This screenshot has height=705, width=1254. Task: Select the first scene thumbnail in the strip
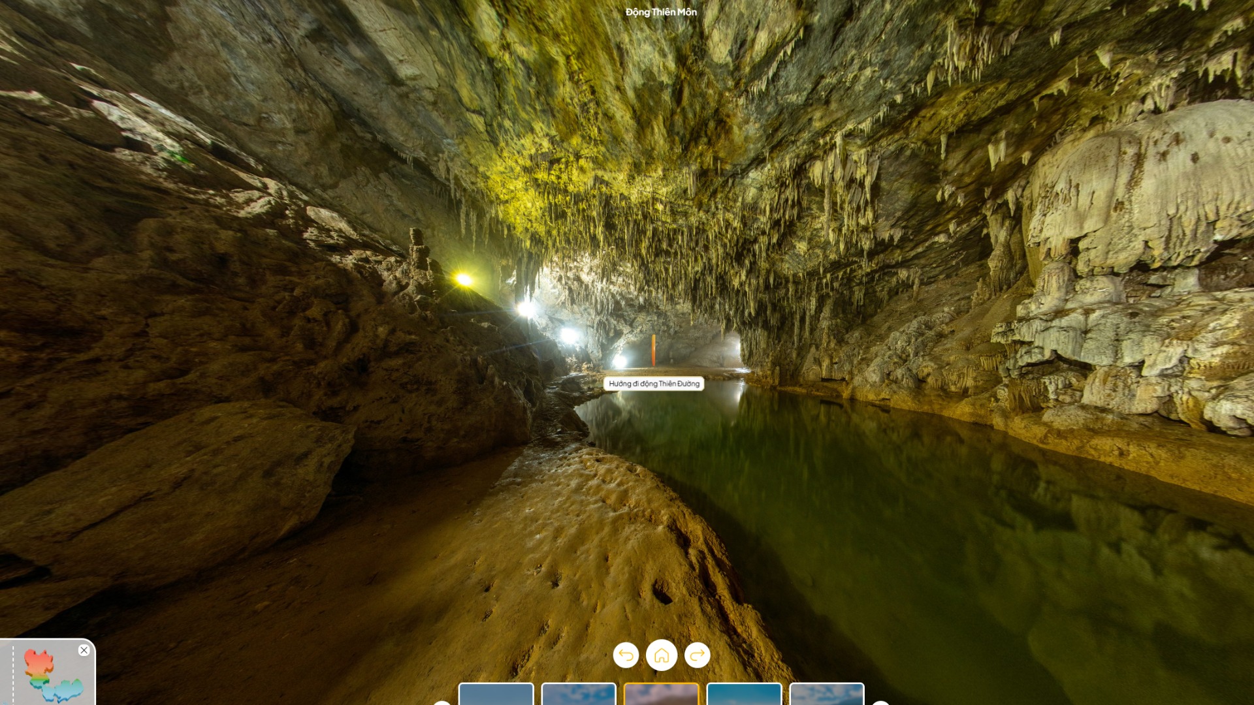click(496, 694)
